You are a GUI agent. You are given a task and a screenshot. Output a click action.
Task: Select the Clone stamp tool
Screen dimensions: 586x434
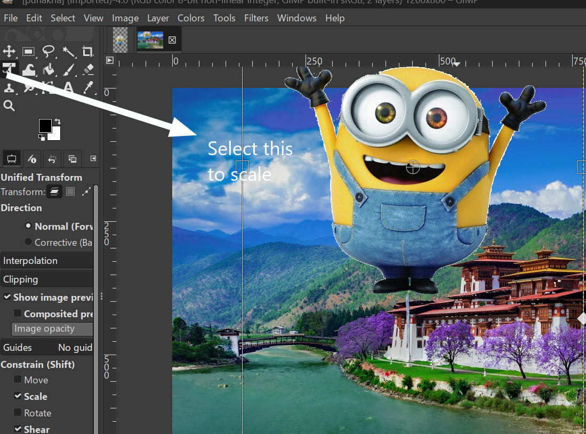[9, 88]
